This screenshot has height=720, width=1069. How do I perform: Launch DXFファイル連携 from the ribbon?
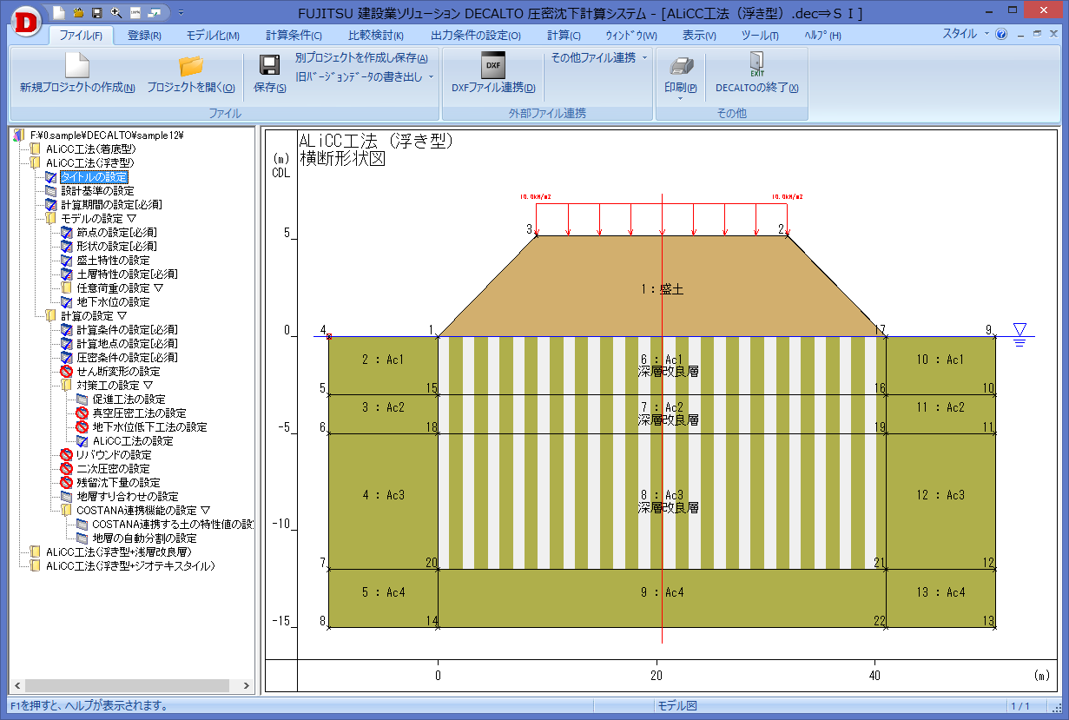[x=492, y=67]
